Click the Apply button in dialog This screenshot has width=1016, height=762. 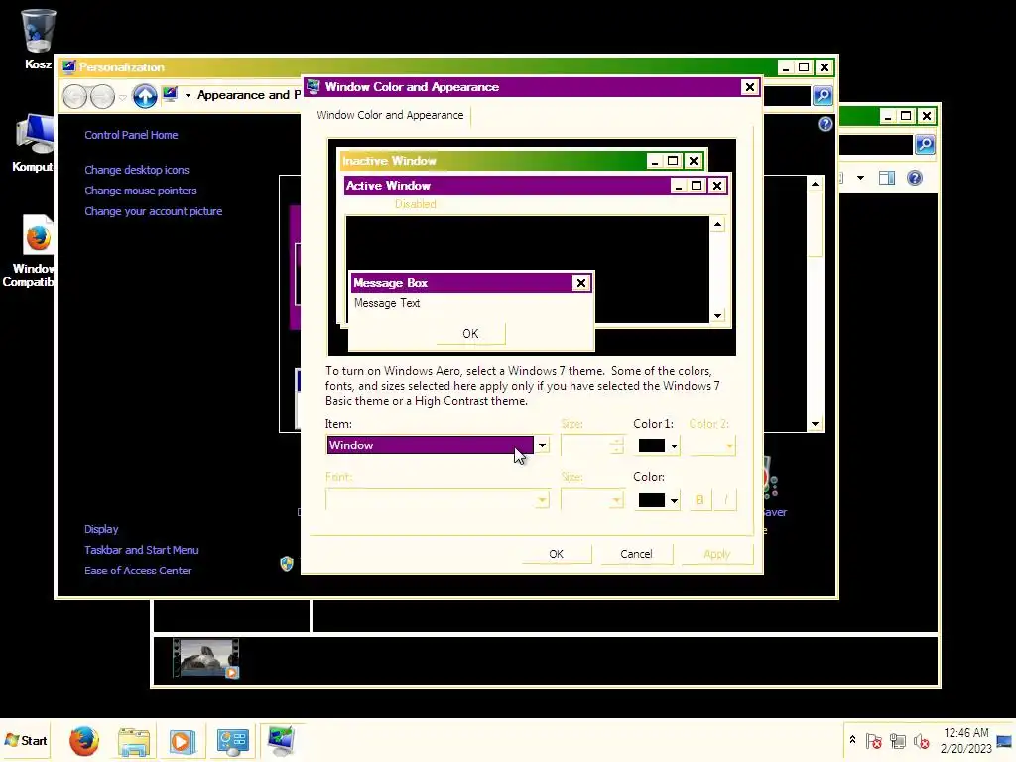click(x=716, y=554)
